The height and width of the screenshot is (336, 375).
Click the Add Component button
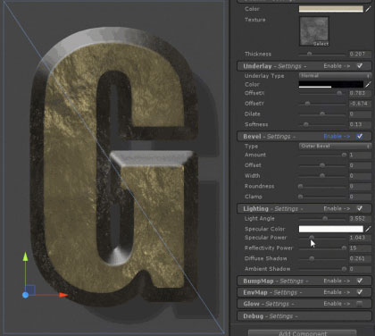click(x=303, y=332)
